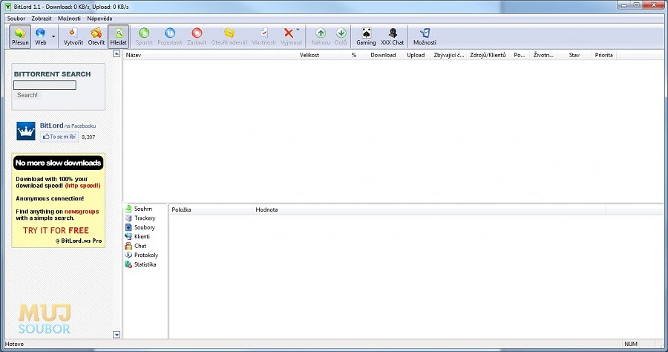Click the sidebar scroll up arrow

point(117,53)
